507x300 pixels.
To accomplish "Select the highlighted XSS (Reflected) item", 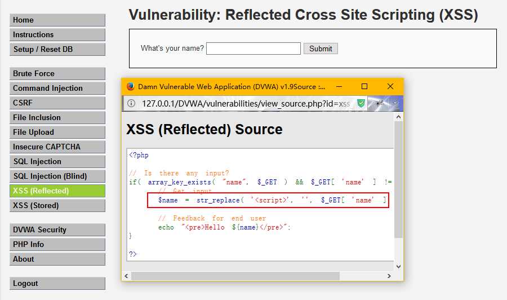I will click(57, 191).
